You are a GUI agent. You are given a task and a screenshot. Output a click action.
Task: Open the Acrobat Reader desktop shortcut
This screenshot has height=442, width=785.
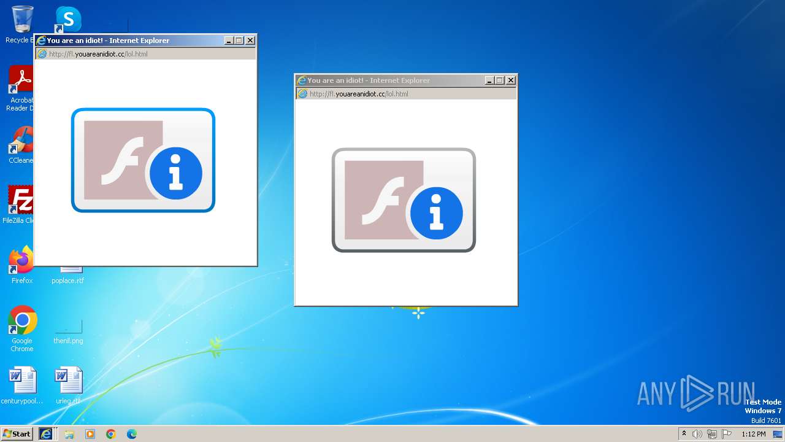pos(21,88)
